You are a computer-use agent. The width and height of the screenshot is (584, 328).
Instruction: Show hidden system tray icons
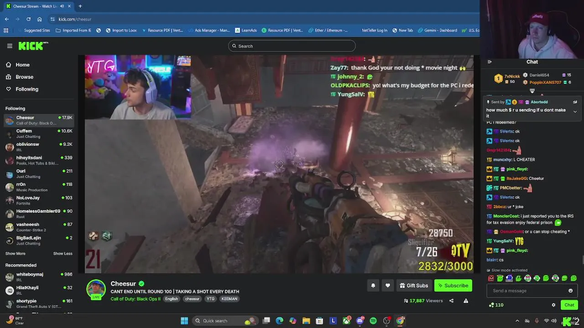click(517, 321)
